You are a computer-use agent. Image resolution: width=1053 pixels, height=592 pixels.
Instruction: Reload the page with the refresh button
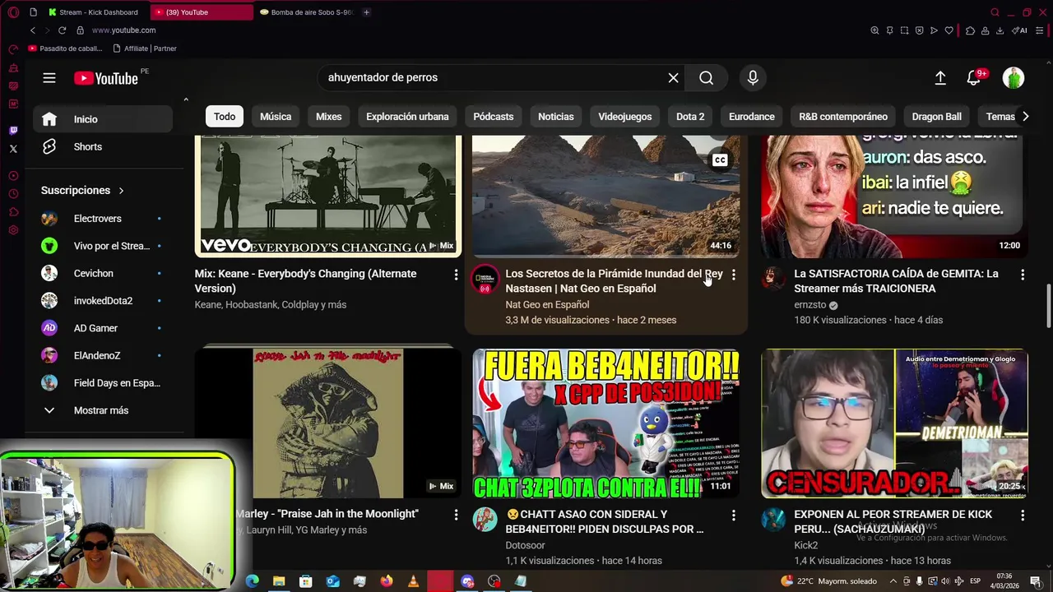pos(62,30)
